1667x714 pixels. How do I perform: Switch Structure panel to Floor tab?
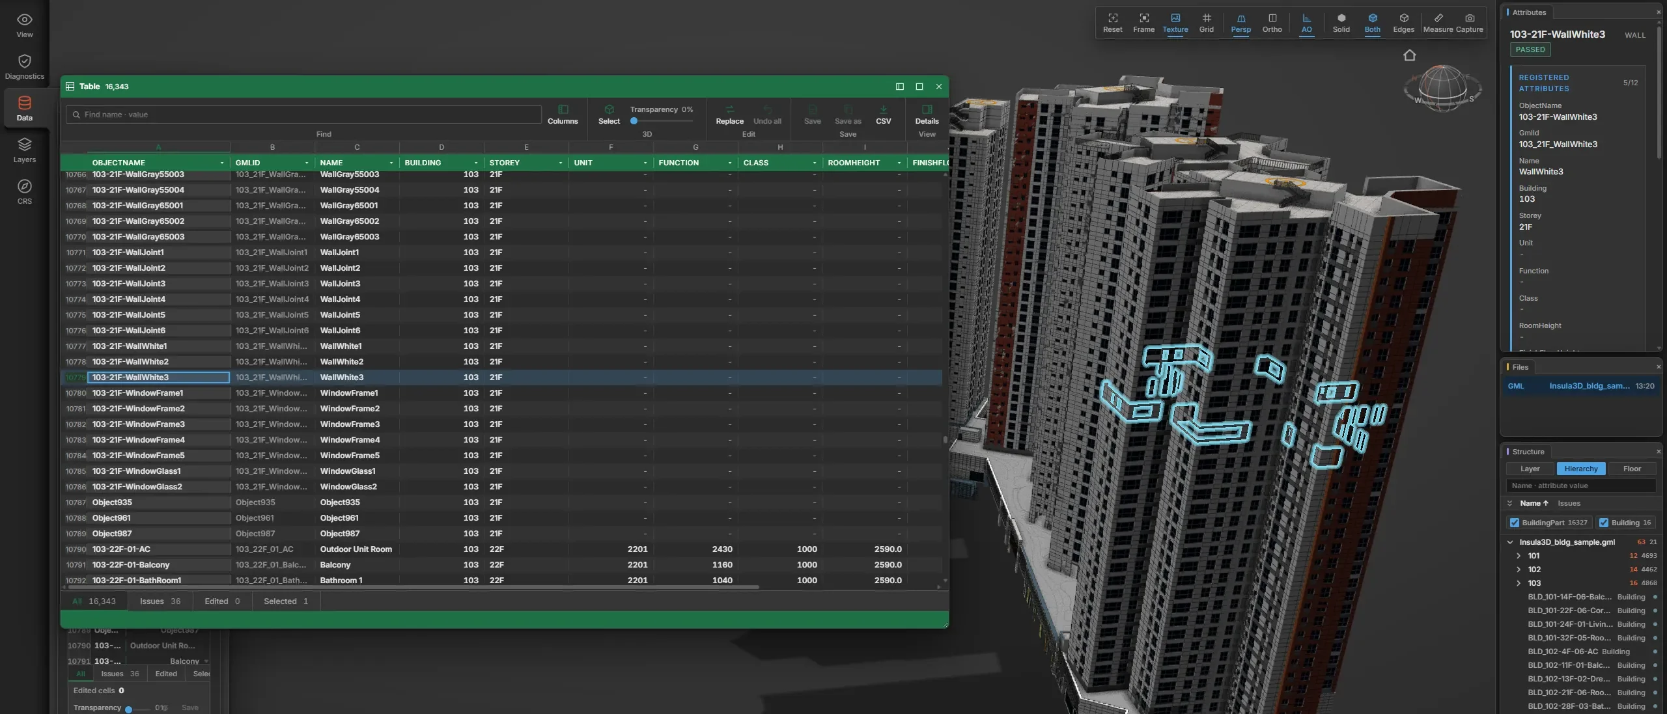[x=1632, y=469]
